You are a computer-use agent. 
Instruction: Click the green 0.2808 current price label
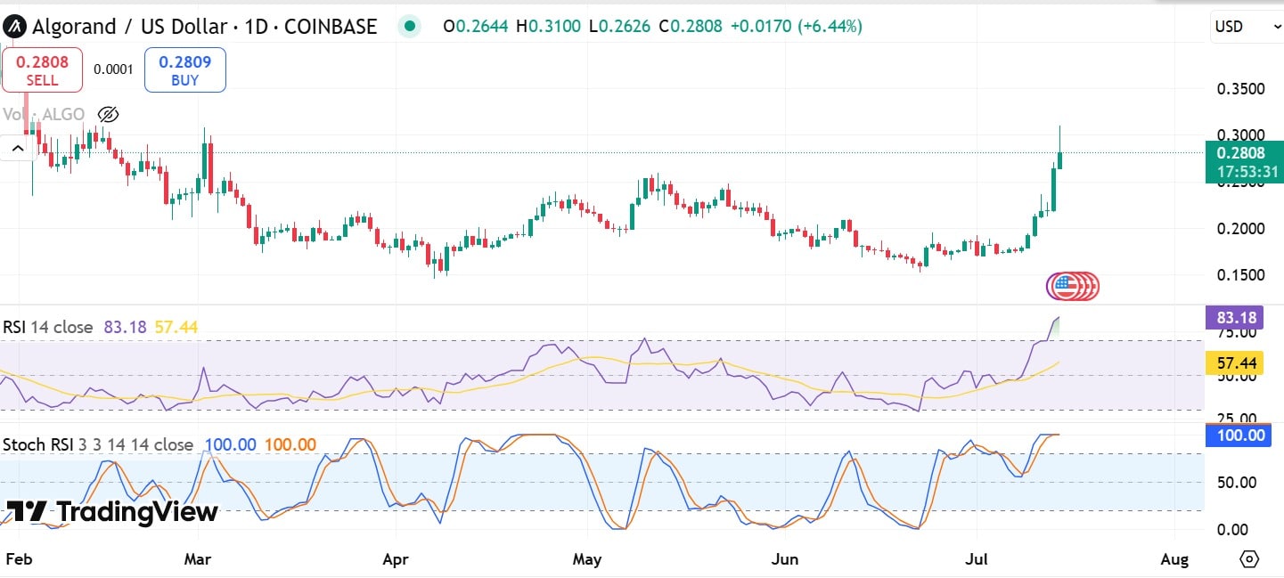[1242, 153]
